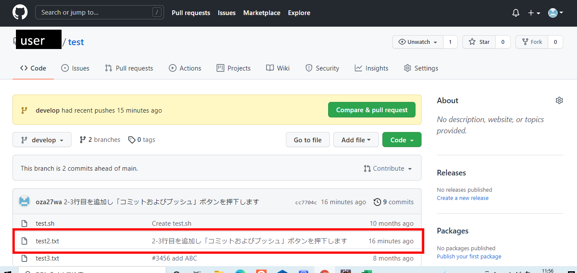
Task: Open the test2.txt file link
Action: [47, 241]
